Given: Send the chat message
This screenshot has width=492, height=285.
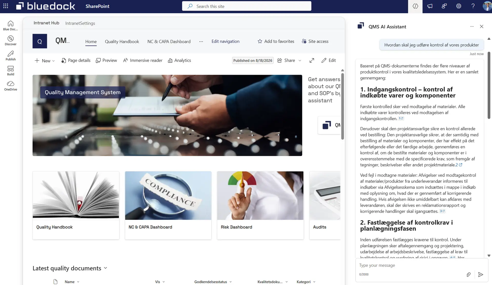Looking at the screenshot, I should coord(480,275).
